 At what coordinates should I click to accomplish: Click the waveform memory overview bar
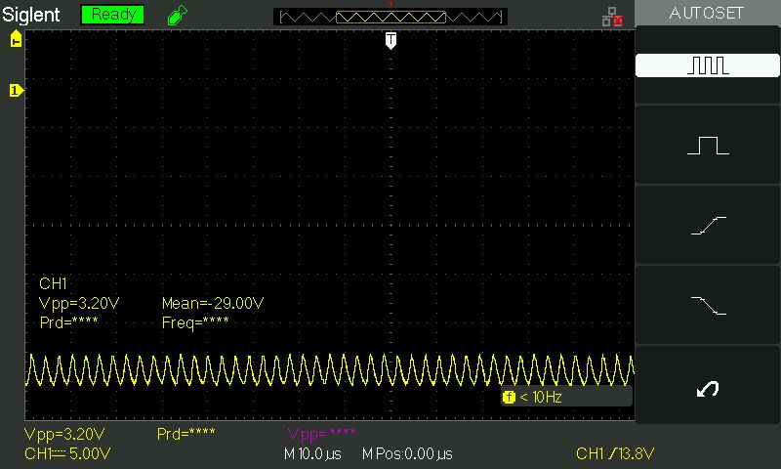click(x=390, y=17)
